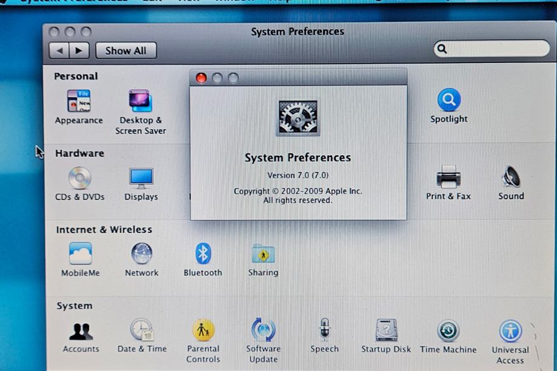557x371 pixels.
Task: Click the Show All button
Action: [x=125, y=50]
